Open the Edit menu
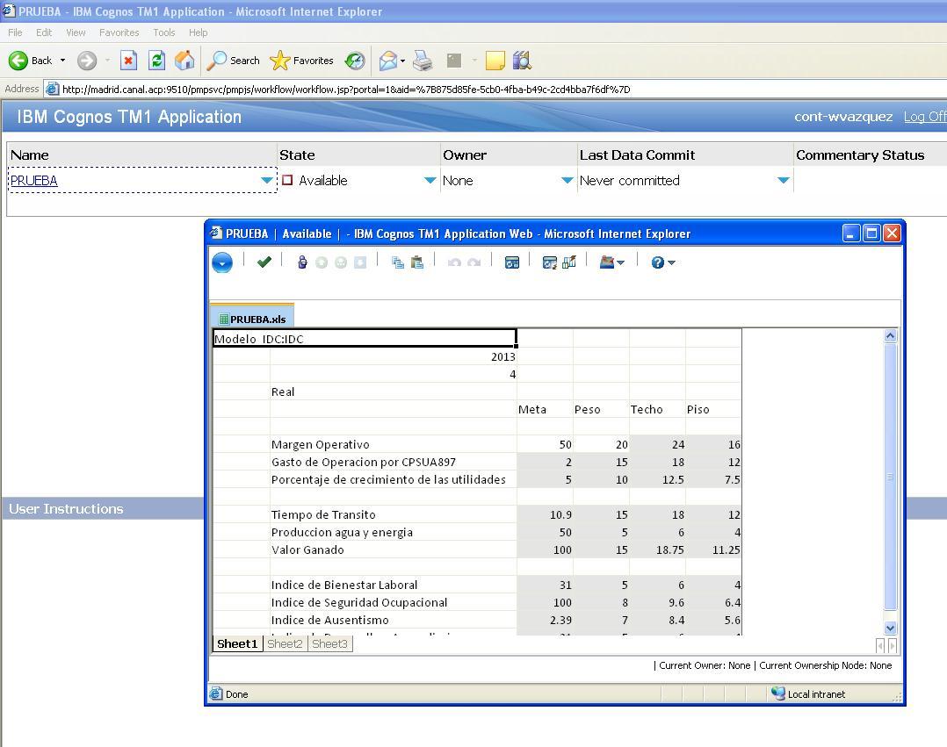The width and height of the screenshot is (947, 747). (x=44, y=32)
